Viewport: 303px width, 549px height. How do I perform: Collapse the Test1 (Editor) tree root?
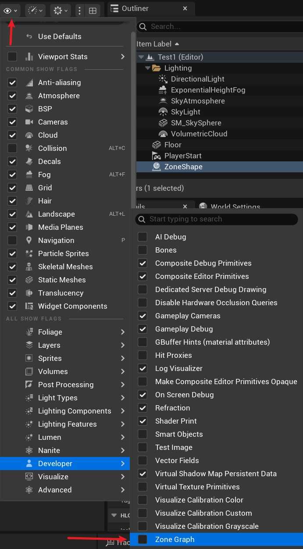(141, 57)
